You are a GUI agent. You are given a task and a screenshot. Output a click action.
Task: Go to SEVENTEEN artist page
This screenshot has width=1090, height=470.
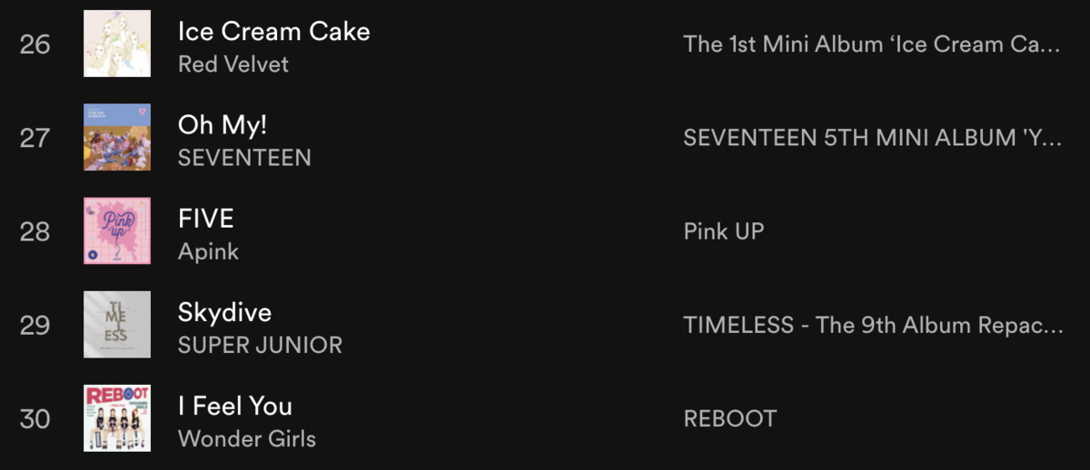pyautogui.click(x=244, y=158)
